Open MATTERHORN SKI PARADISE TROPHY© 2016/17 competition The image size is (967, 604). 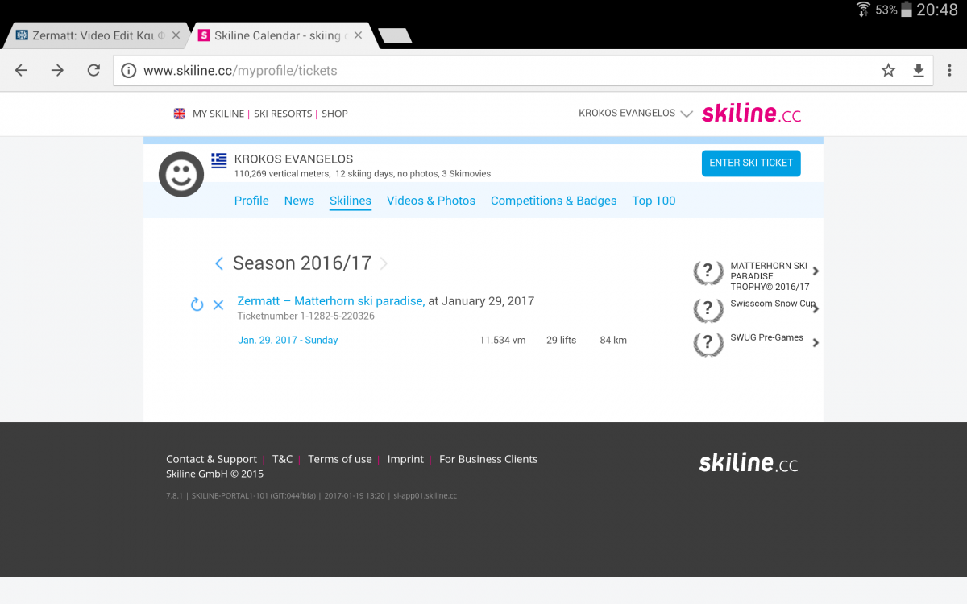click(770, 276)
